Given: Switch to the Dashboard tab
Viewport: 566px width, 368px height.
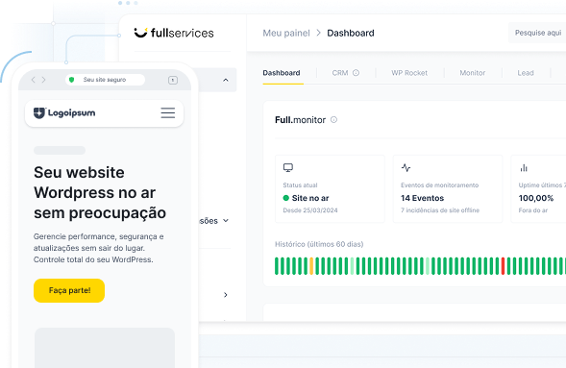Looking at the screenshot, I should point(282,73).
